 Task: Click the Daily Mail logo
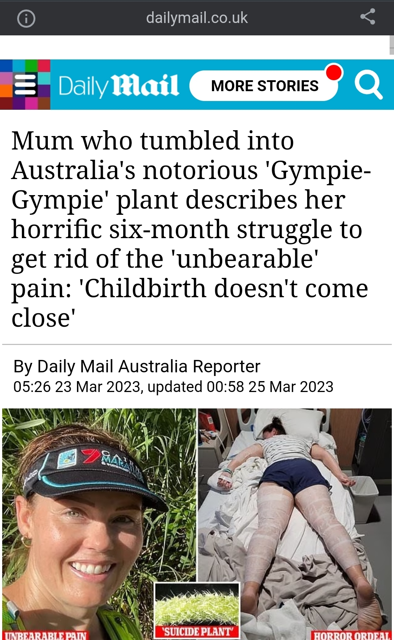(119, 86)
